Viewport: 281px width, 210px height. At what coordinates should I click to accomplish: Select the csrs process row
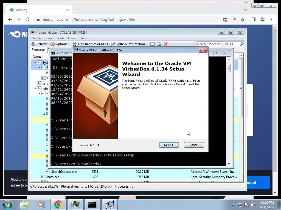tap(43, 83)
